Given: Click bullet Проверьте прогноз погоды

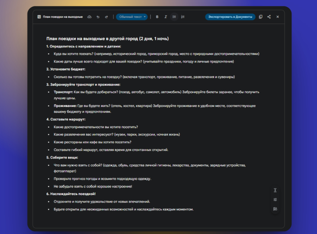Looking at the screenshot, I should [x=102, y=179].
